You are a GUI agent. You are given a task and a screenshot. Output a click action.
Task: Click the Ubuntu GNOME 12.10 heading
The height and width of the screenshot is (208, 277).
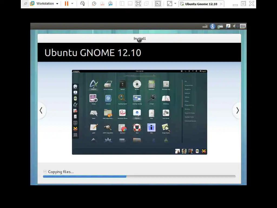click(x=93, y=53)
